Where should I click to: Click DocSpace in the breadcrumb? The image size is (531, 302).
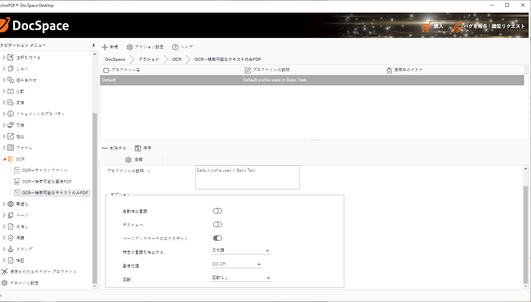[x=115, y=59]
